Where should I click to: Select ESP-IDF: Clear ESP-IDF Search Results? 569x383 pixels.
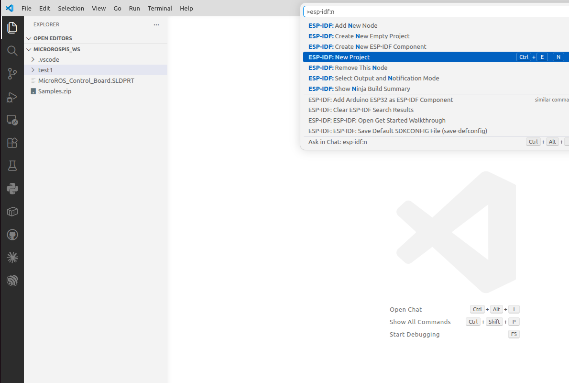pos(436,110)
